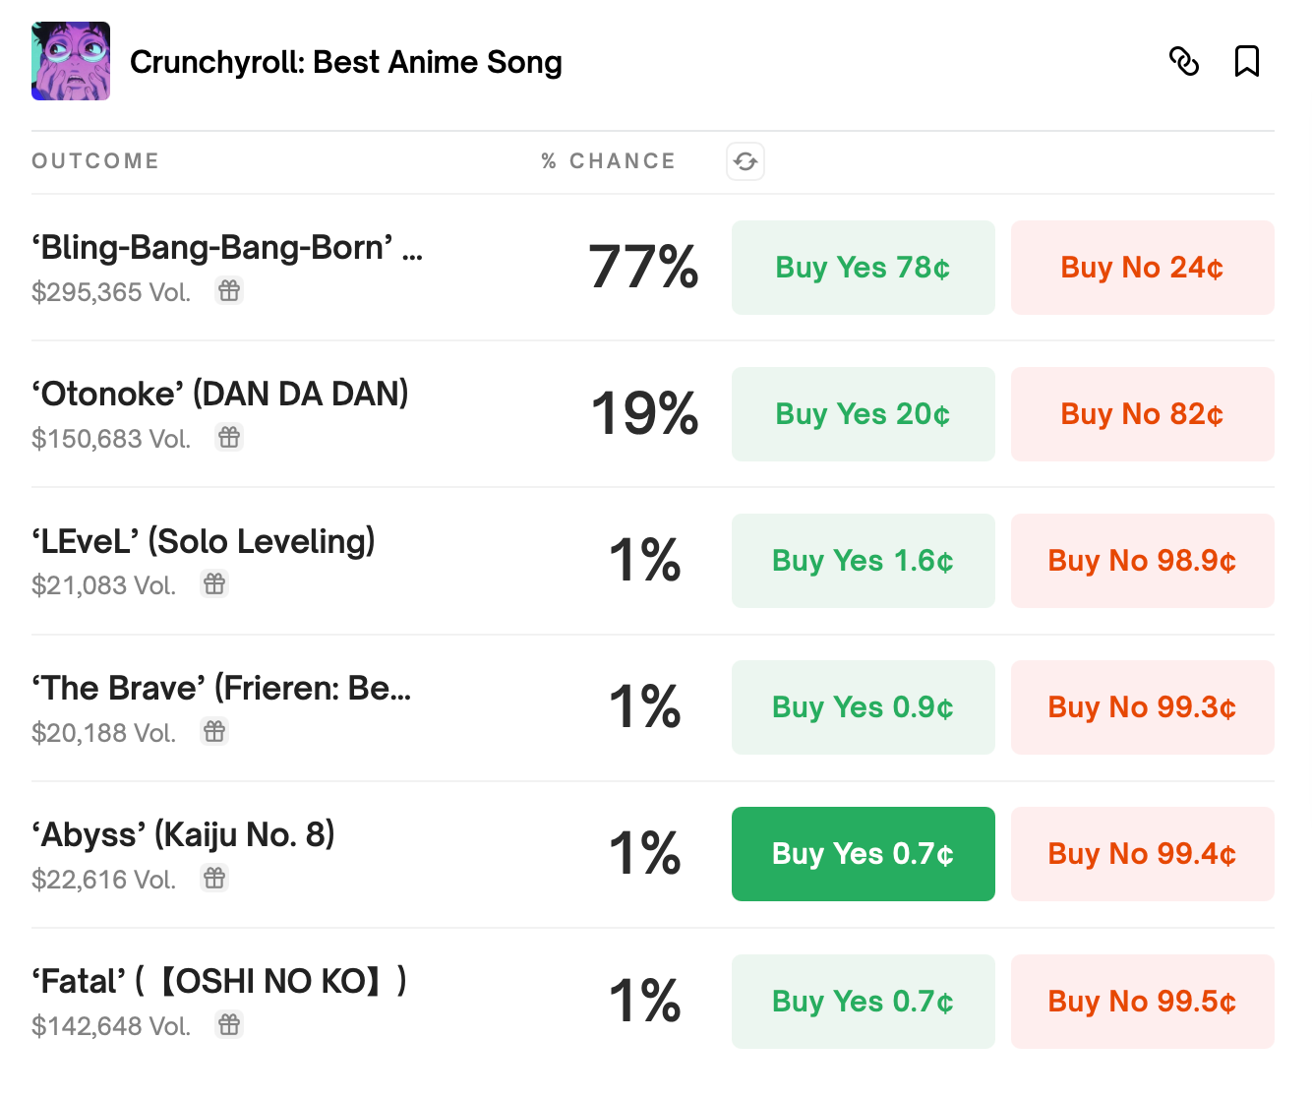Select Buy No 99.3¢ for The Brave
Screen dimensions: 1312x1100
pyautogui.click(x=1142, y=707)
